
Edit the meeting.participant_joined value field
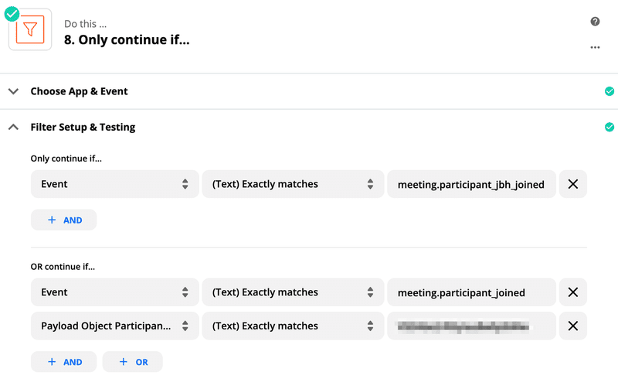(471, 292)
